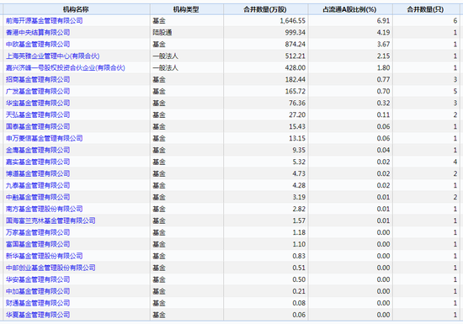Select share count 13.15
463x324 pixels.
pos(297,138)
